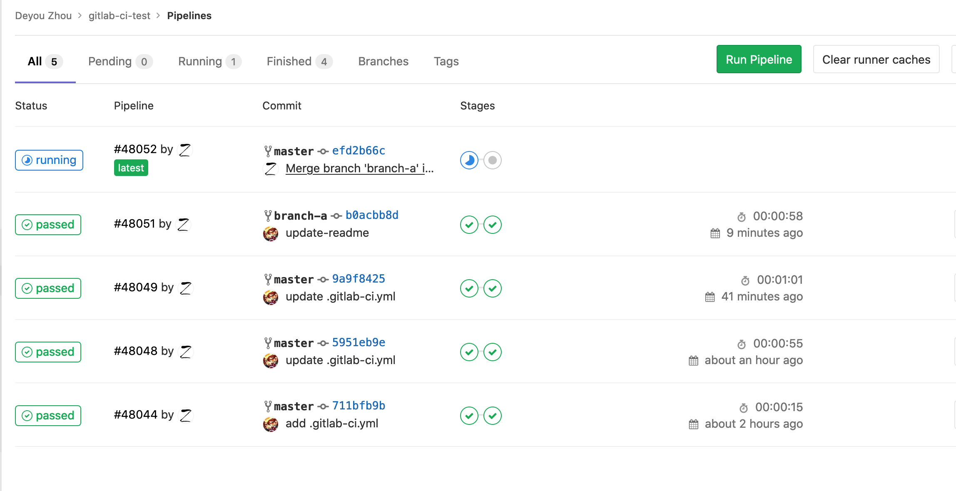Open commit hash efd2b66c link
956x491 pixels.
[358, 151]
